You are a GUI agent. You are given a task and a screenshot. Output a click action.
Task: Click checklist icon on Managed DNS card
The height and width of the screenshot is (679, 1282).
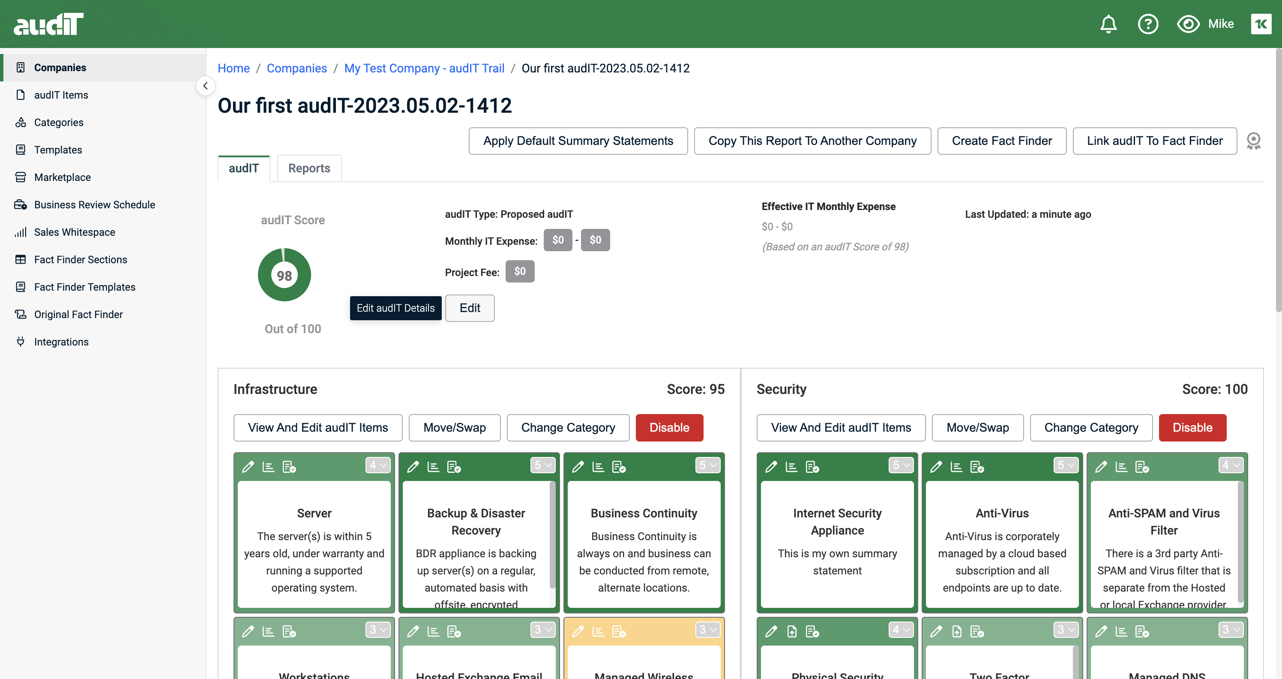pyautogui.click(x=1142, y=631)
